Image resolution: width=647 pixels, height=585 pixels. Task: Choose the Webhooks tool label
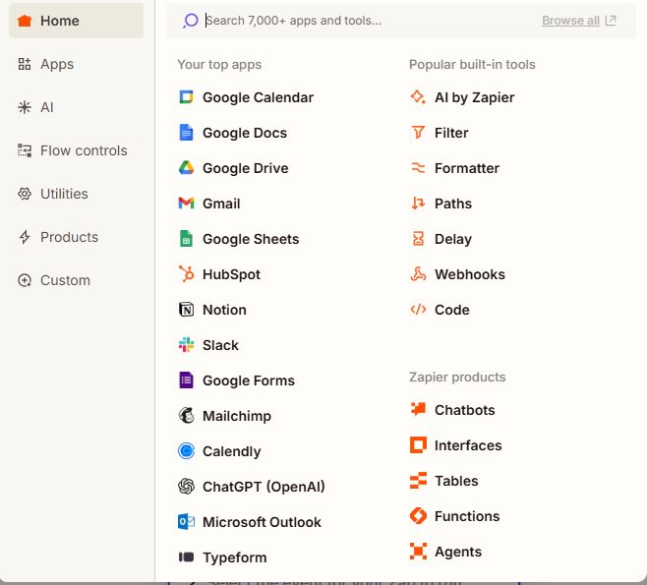coord(470,274)
